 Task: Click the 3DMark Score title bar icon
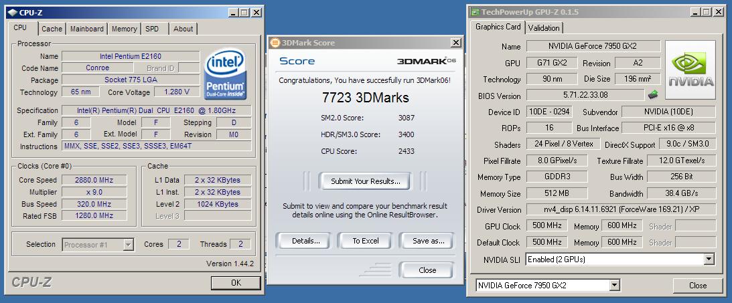coord(275,43)
